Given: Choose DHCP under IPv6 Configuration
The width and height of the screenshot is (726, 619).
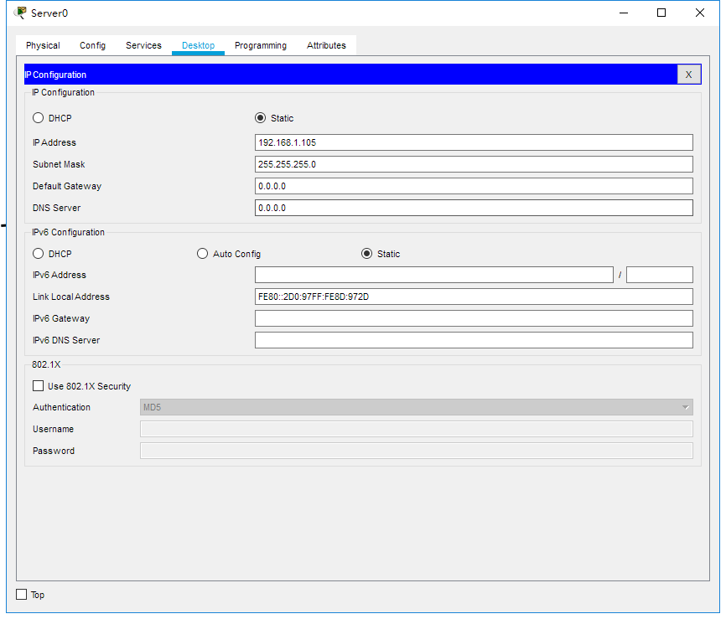Looking at the screenshot, I should click(x=39, y=254).
